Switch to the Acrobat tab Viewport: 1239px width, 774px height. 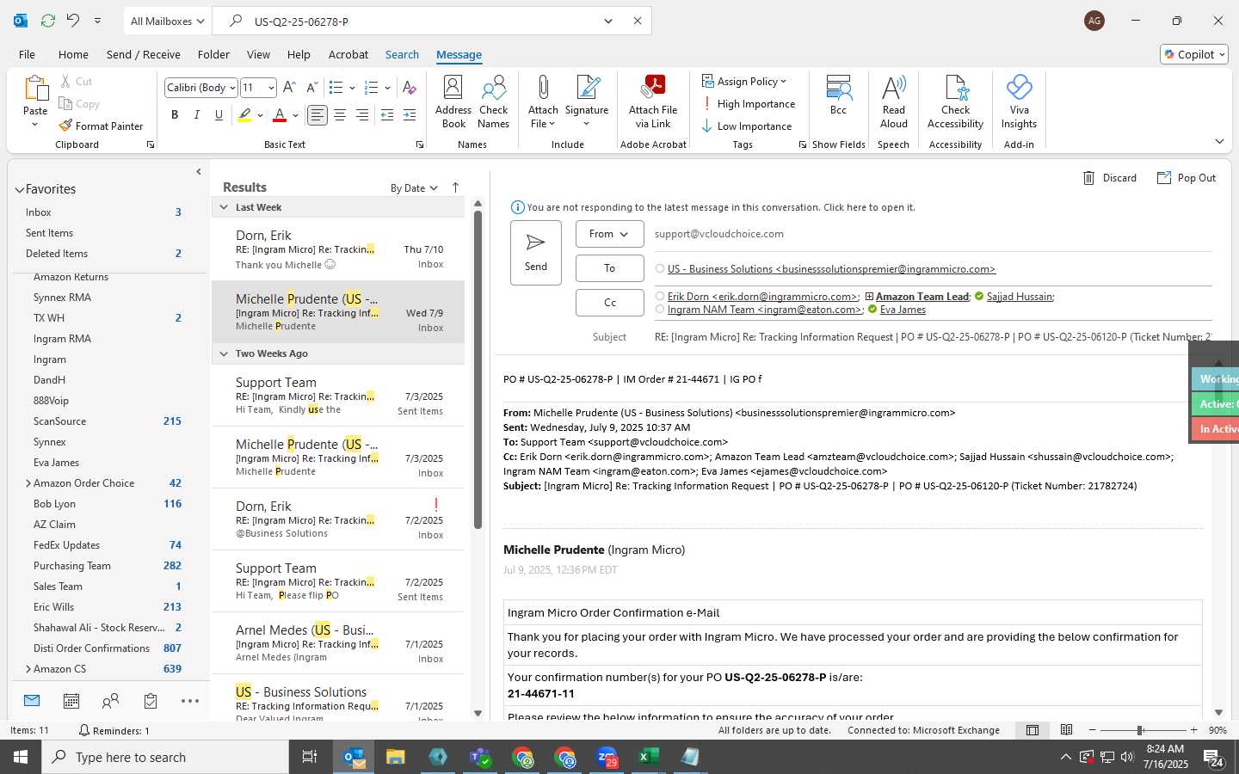[348, 54]
